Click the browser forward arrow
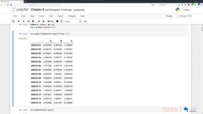The image size is (203, 114). 5,5
